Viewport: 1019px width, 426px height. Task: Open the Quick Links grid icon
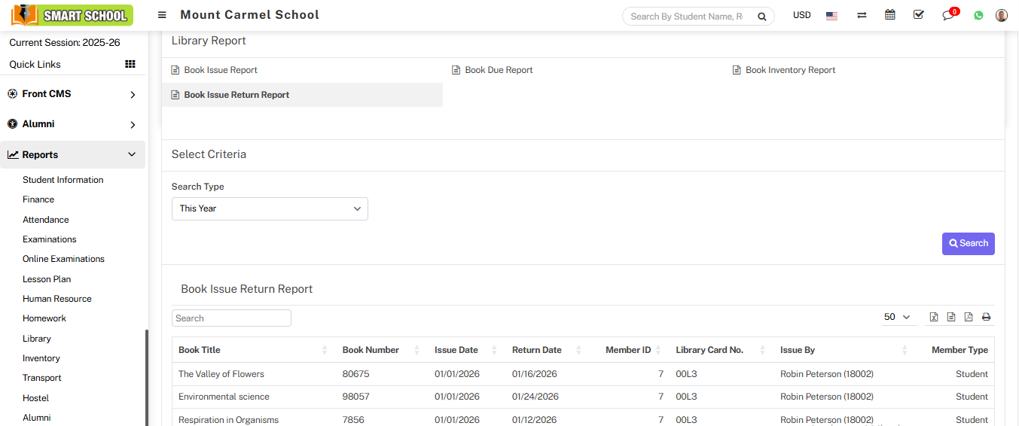point(130,65)
